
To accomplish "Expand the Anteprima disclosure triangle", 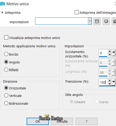I will tap(2, 12).
